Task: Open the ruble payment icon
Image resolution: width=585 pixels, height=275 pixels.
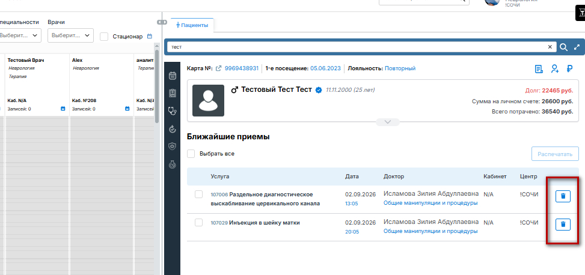Action: tap(569, 68)
